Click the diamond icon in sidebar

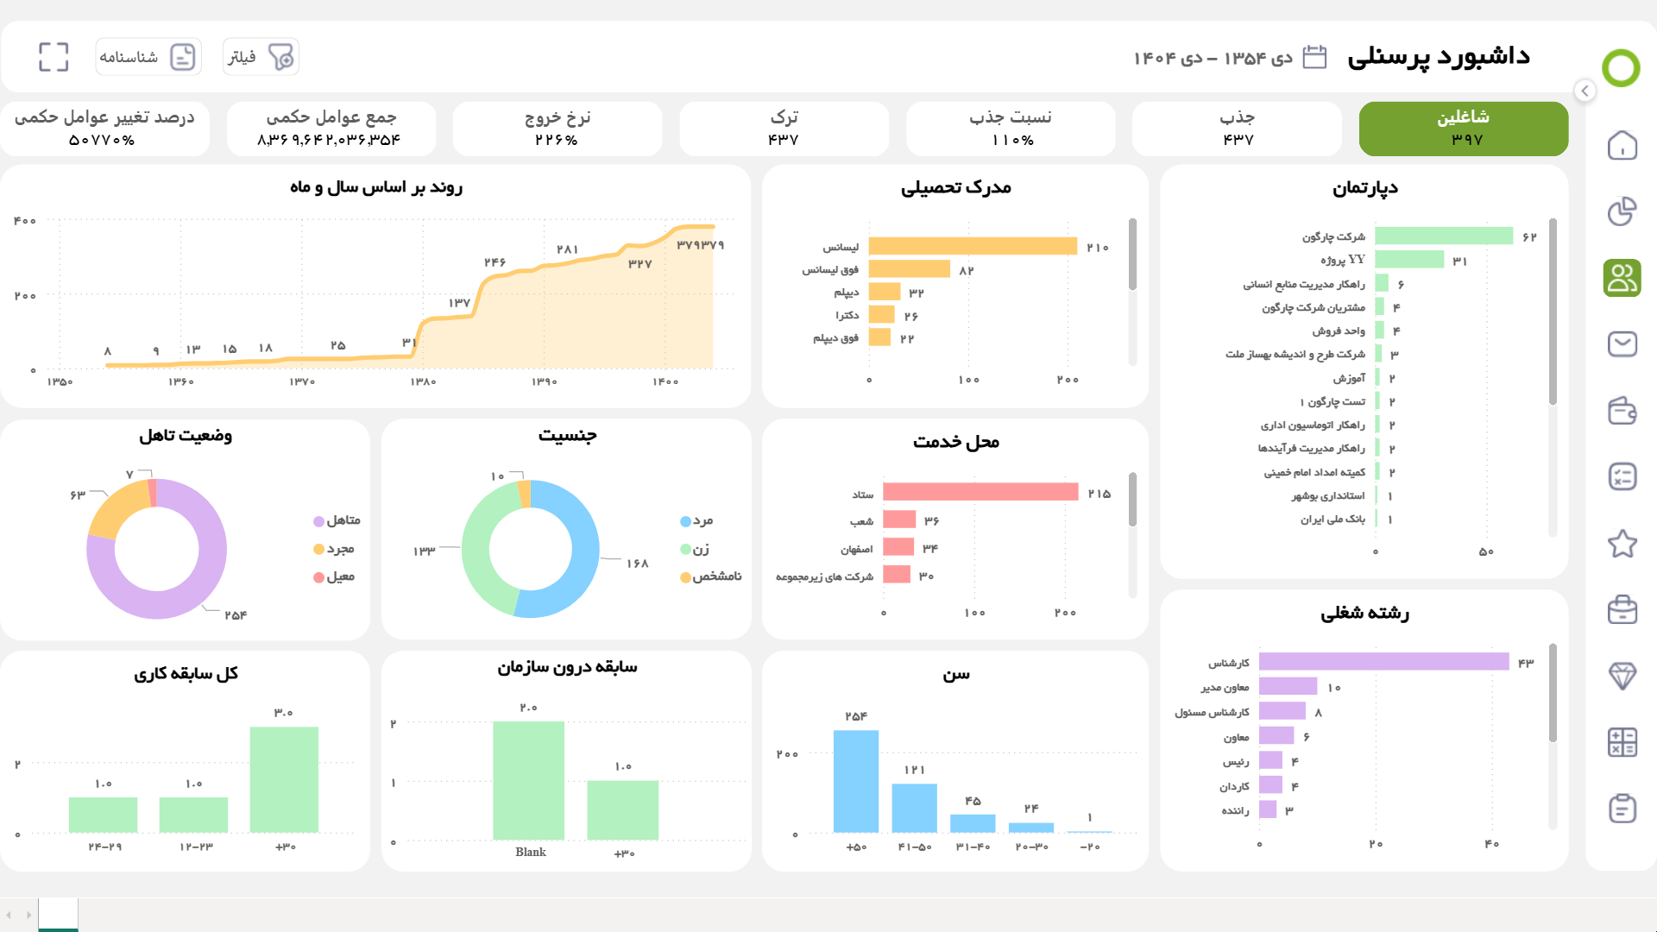1622,676
